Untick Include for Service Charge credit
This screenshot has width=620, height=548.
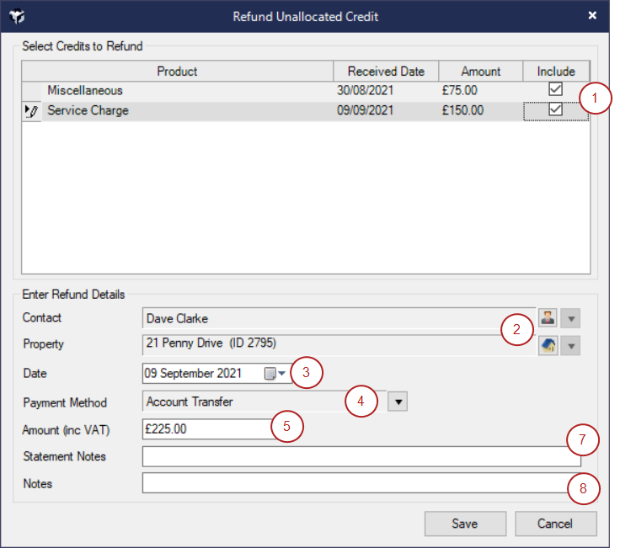click(x=555, y=110)
